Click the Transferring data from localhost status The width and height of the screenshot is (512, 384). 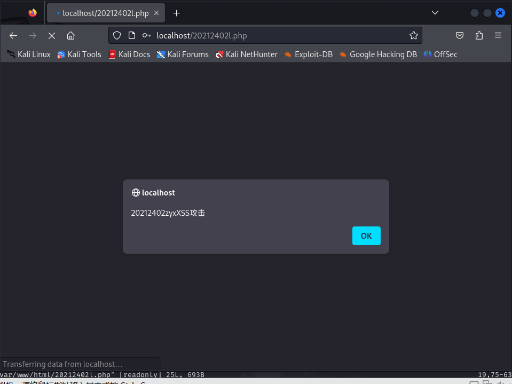[62, 364]
